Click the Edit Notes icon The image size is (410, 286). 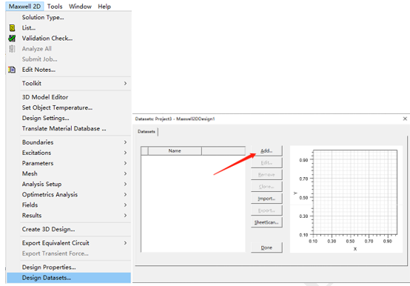(12, 70)
